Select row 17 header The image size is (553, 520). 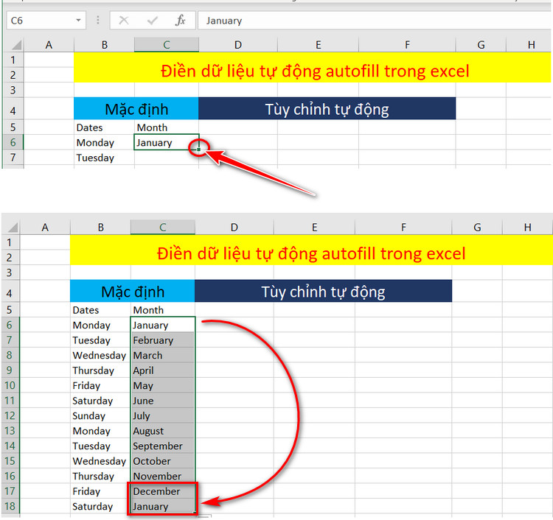click(x=10, y=491)
